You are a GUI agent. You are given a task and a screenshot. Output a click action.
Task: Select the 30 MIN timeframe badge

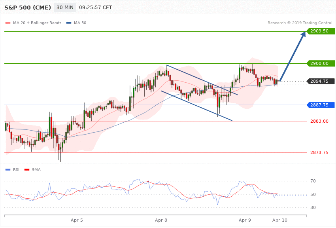point(65,8)
